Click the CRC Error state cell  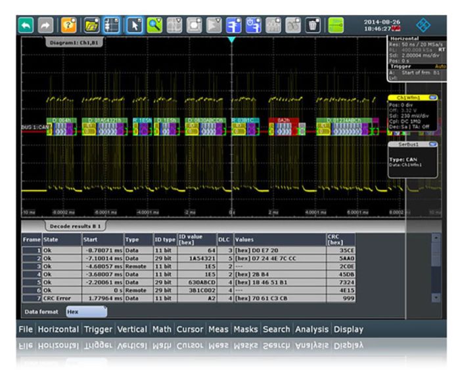click(62, 298)
